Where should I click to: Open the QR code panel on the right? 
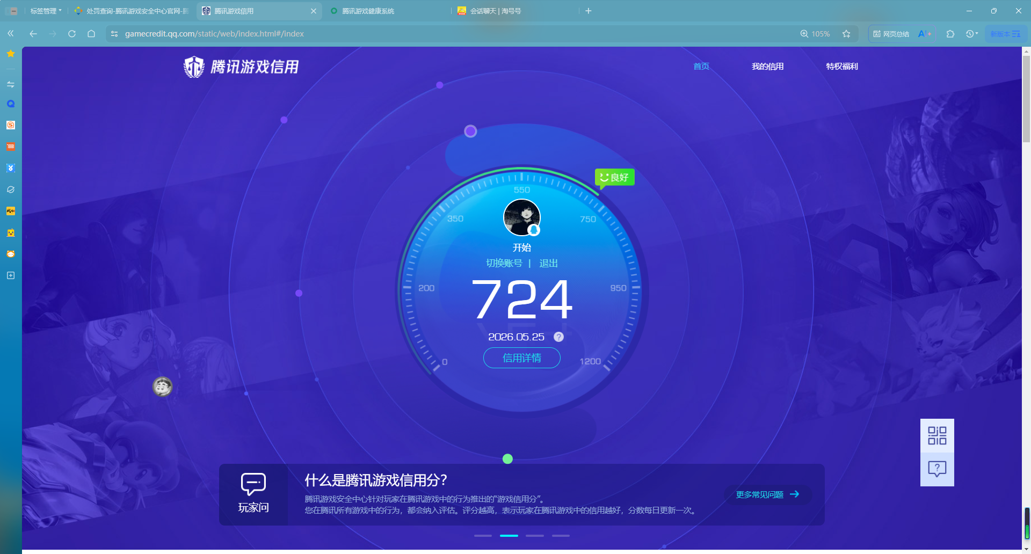point(937,435)
